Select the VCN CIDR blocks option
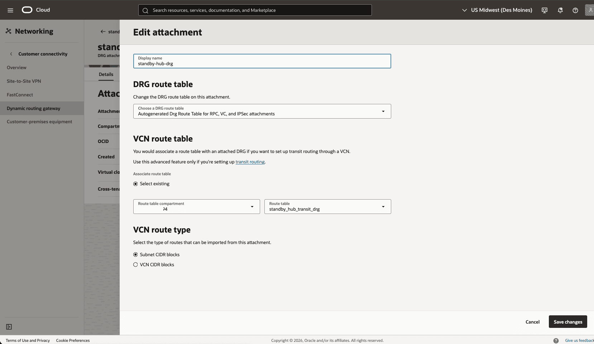Screen dimensions: 594x344 [135, 264]
